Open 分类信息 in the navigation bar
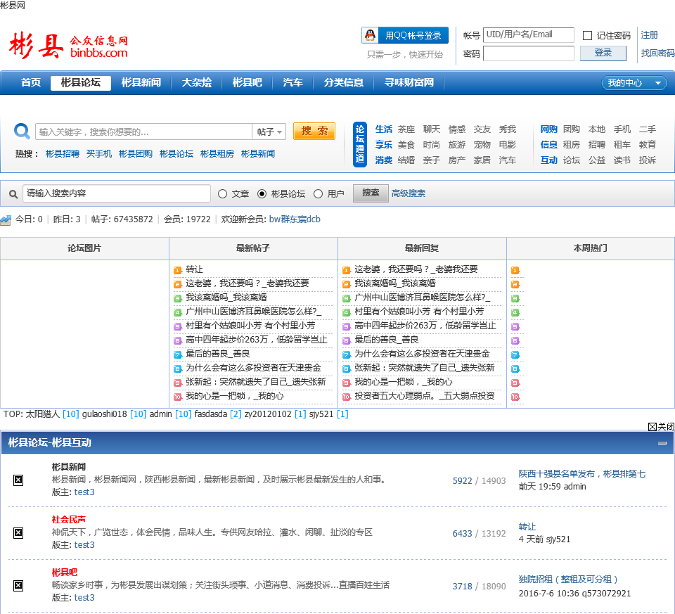 click(344, 83)
